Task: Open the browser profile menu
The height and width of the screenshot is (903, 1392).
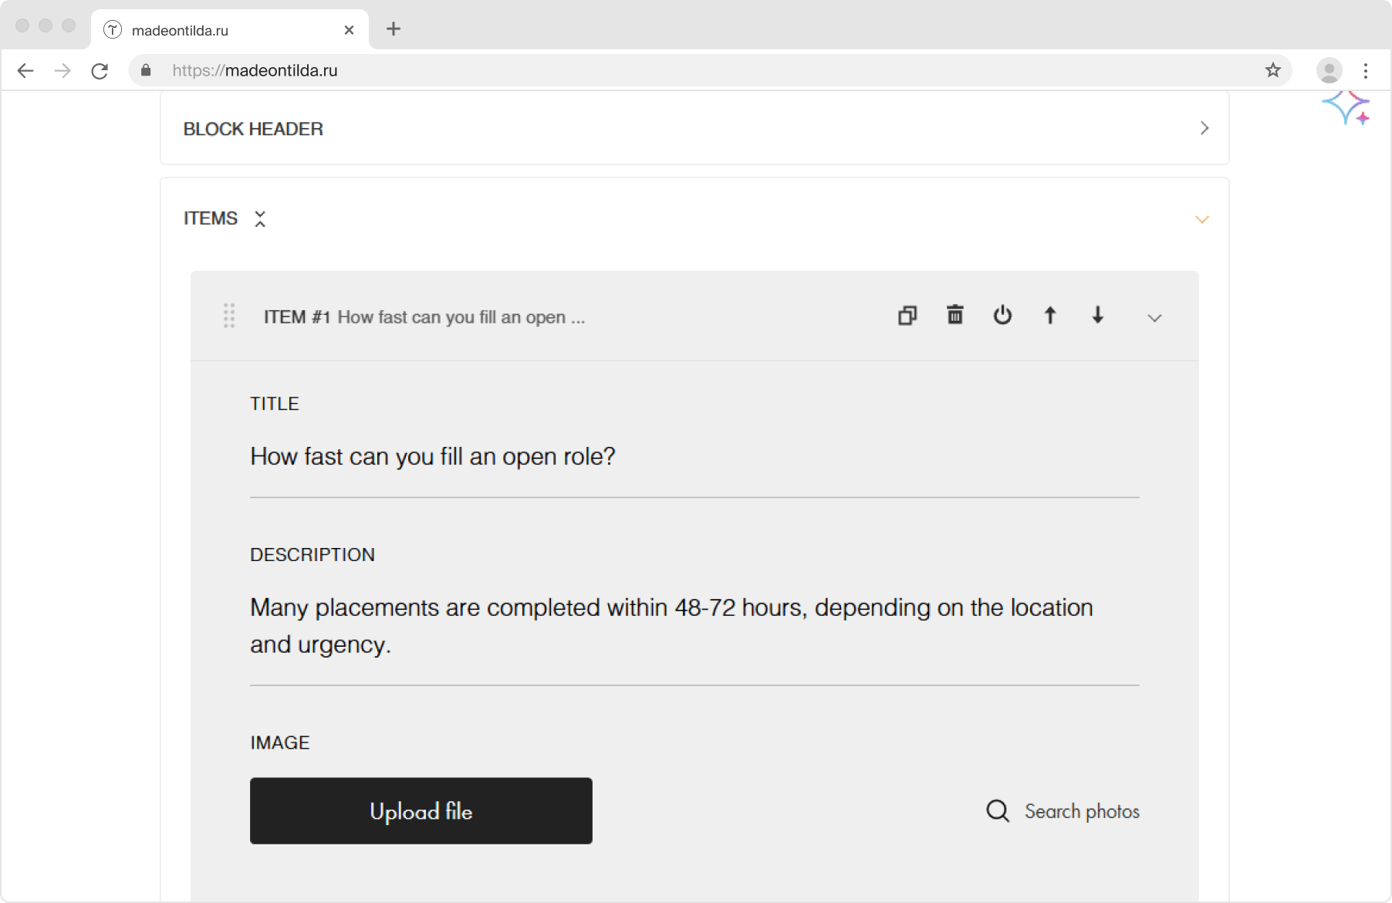Action: [1329, 70]
